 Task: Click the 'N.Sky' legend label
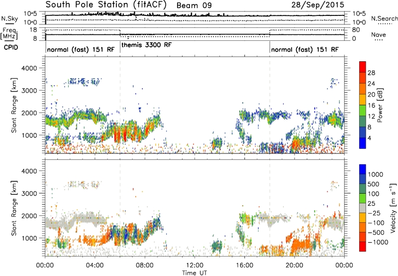pos(9,18)
